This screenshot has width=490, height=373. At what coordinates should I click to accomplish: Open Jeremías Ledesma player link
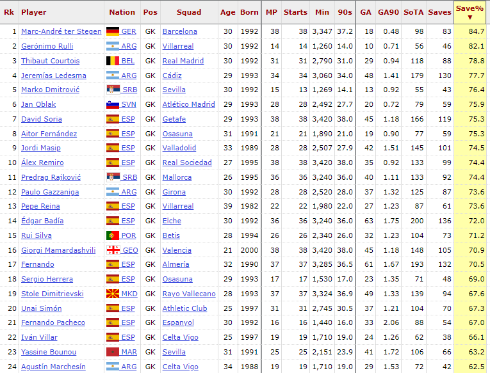click(54, 75)
